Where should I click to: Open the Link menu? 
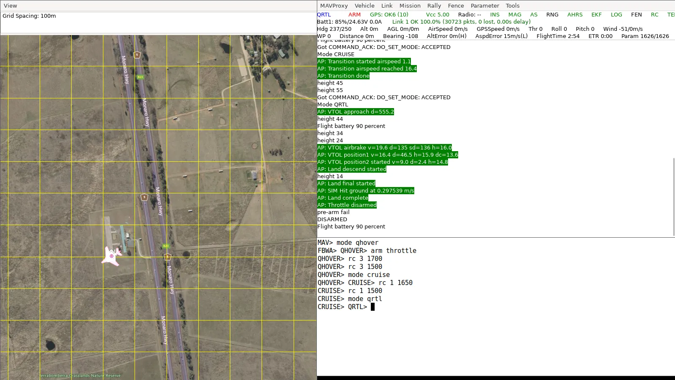pos(387,5)
